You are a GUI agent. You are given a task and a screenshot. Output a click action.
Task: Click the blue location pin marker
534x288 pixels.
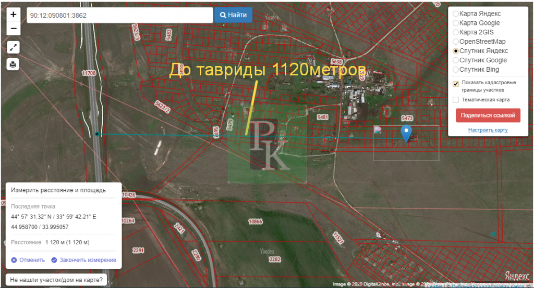coord(406,133)
